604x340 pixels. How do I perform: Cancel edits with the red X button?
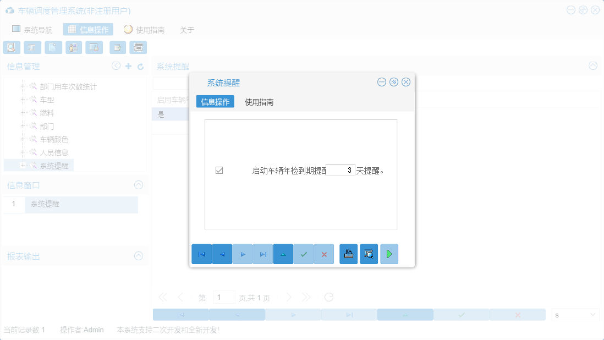(x=323, y=254)
